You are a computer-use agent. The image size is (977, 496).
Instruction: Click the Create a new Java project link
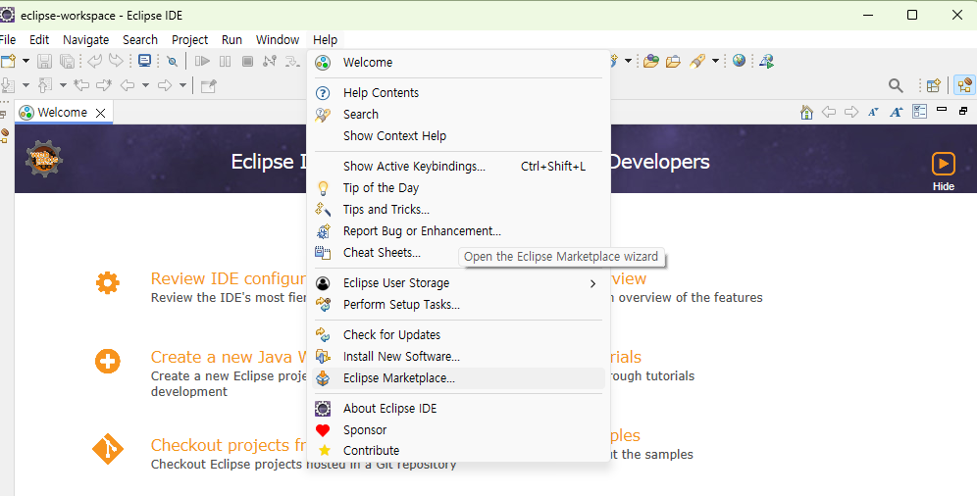tap(229, 357)
